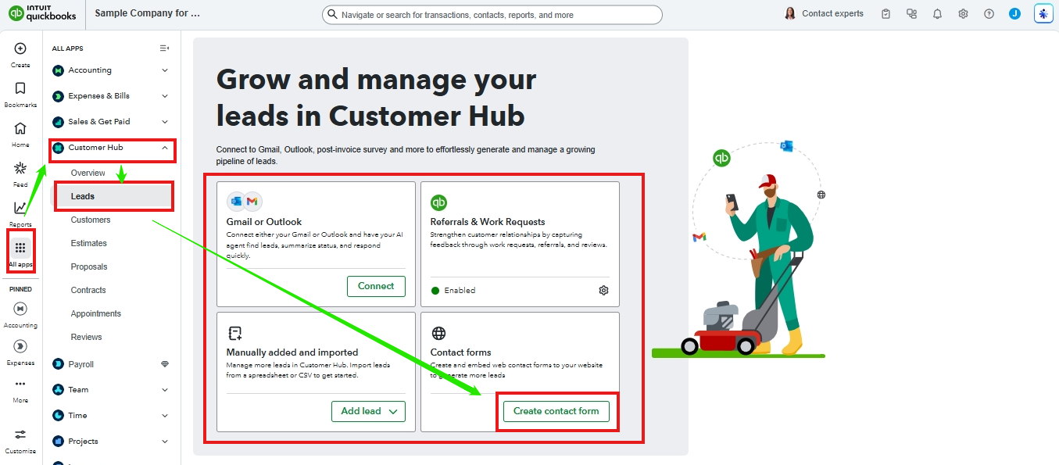Open the J user profile avatar
Image resolution: width=1059 pixels, height=465 pixels.
click(x=1014, y=14)
